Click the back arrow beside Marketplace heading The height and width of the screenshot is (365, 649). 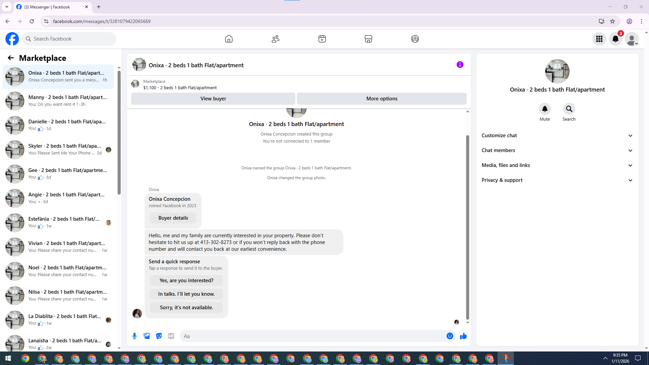pyautogui.click(x=11, y=58)
